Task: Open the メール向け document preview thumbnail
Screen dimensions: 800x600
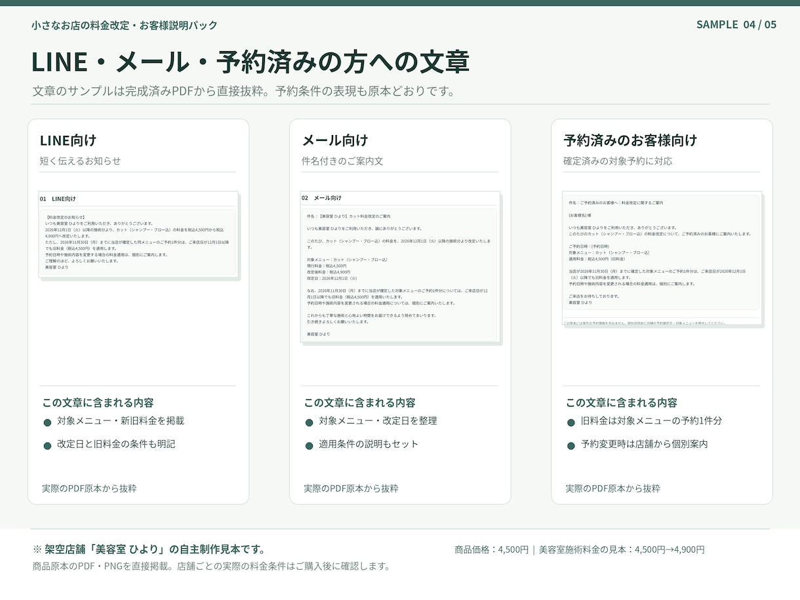Action: tap(400, 267)
